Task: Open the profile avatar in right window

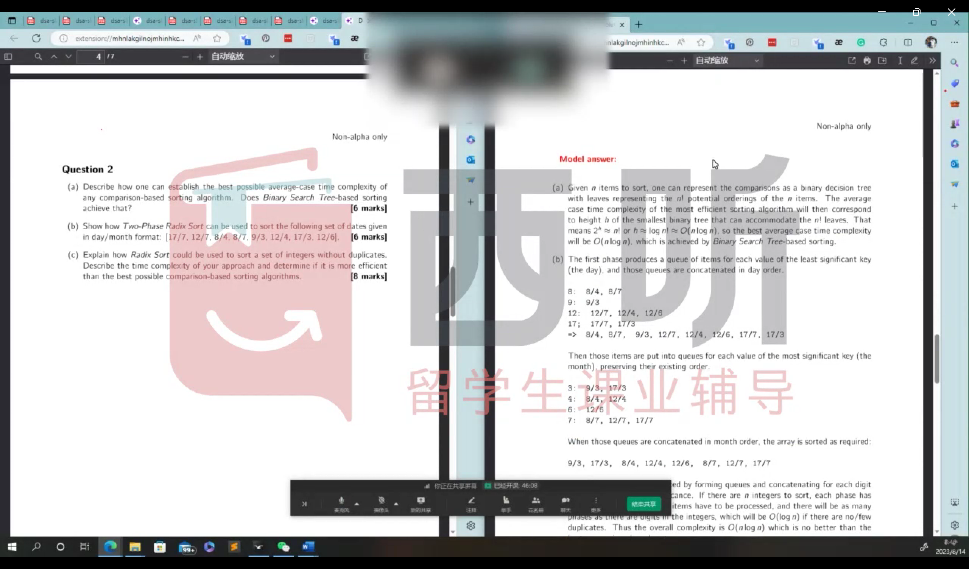Action: point(931,42)
